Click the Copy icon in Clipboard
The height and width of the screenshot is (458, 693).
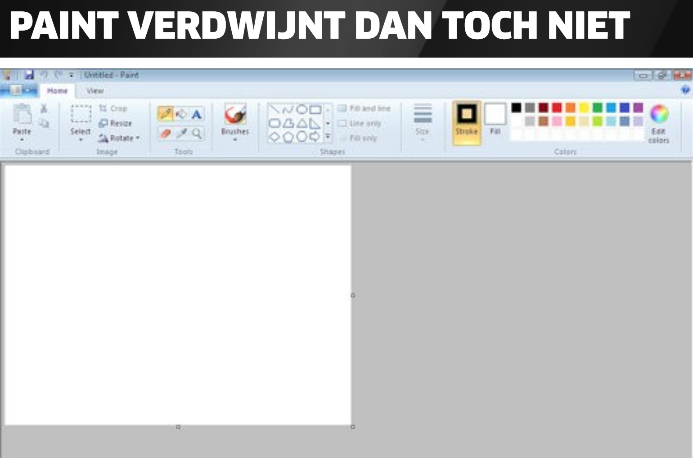coord(44,123)
